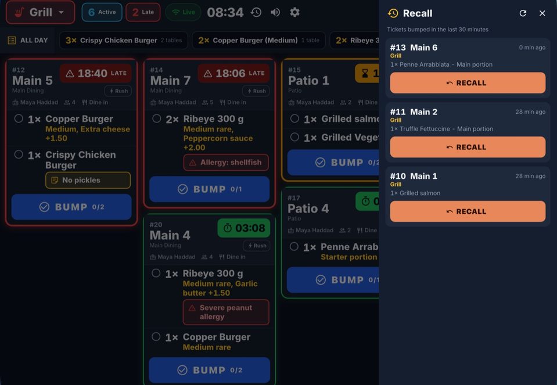This screenshot has height=385, width=557.
Task: Check off Ribeye 300 g on Main 4
Action: [156, 273]
